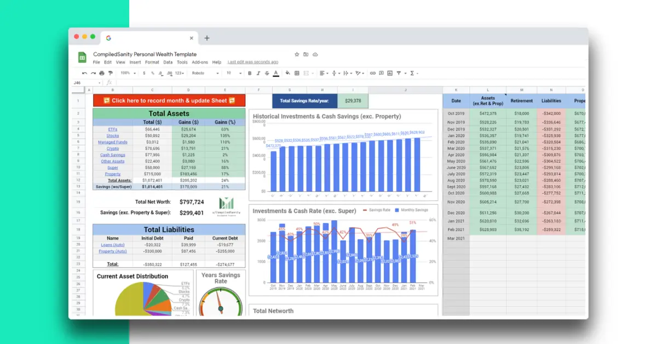This screenshot has width=657, height=344.
Task: Open the Roboto font dropdown
Action: point(205,73)
